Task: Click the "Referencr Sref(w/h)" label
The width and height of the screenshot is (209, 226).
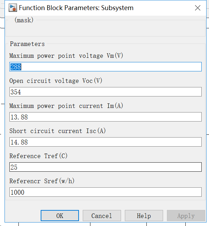Action: (42, 181)
